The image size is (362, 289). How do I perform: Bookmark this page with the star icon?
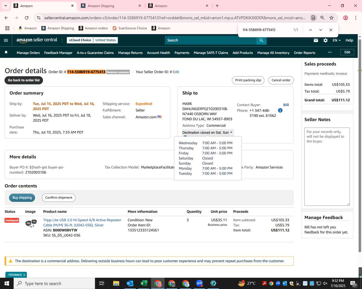(x=331, y=18)
